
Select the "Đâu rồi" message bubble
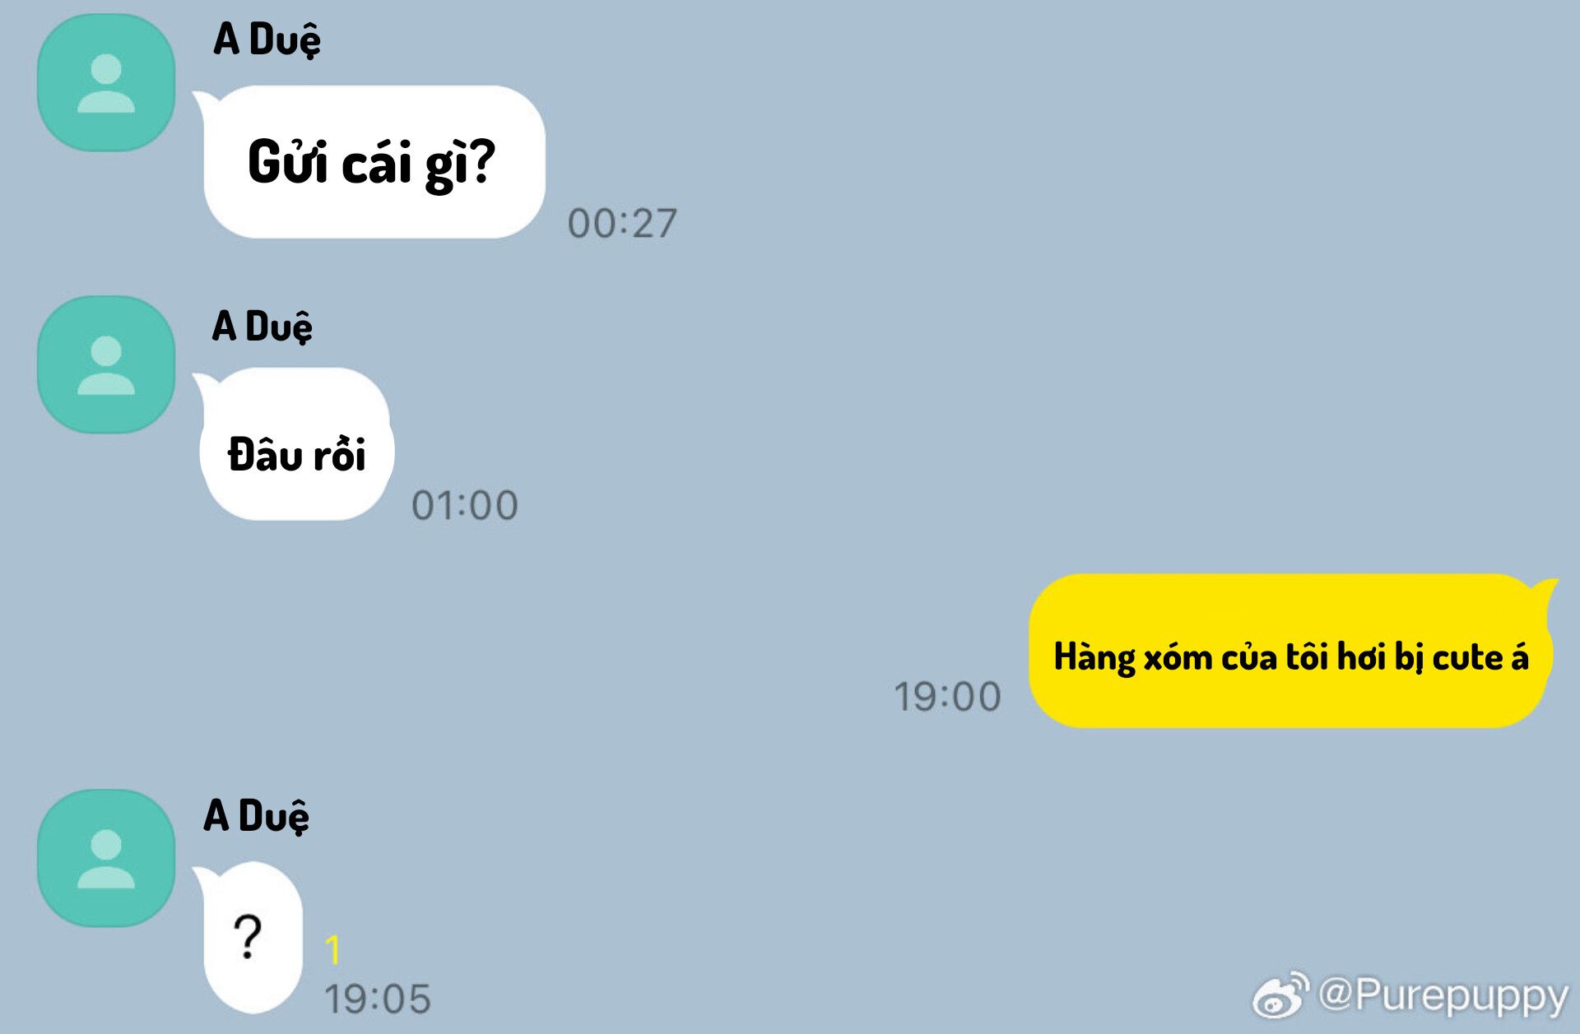pyautogui.click(x=295, y=444)
